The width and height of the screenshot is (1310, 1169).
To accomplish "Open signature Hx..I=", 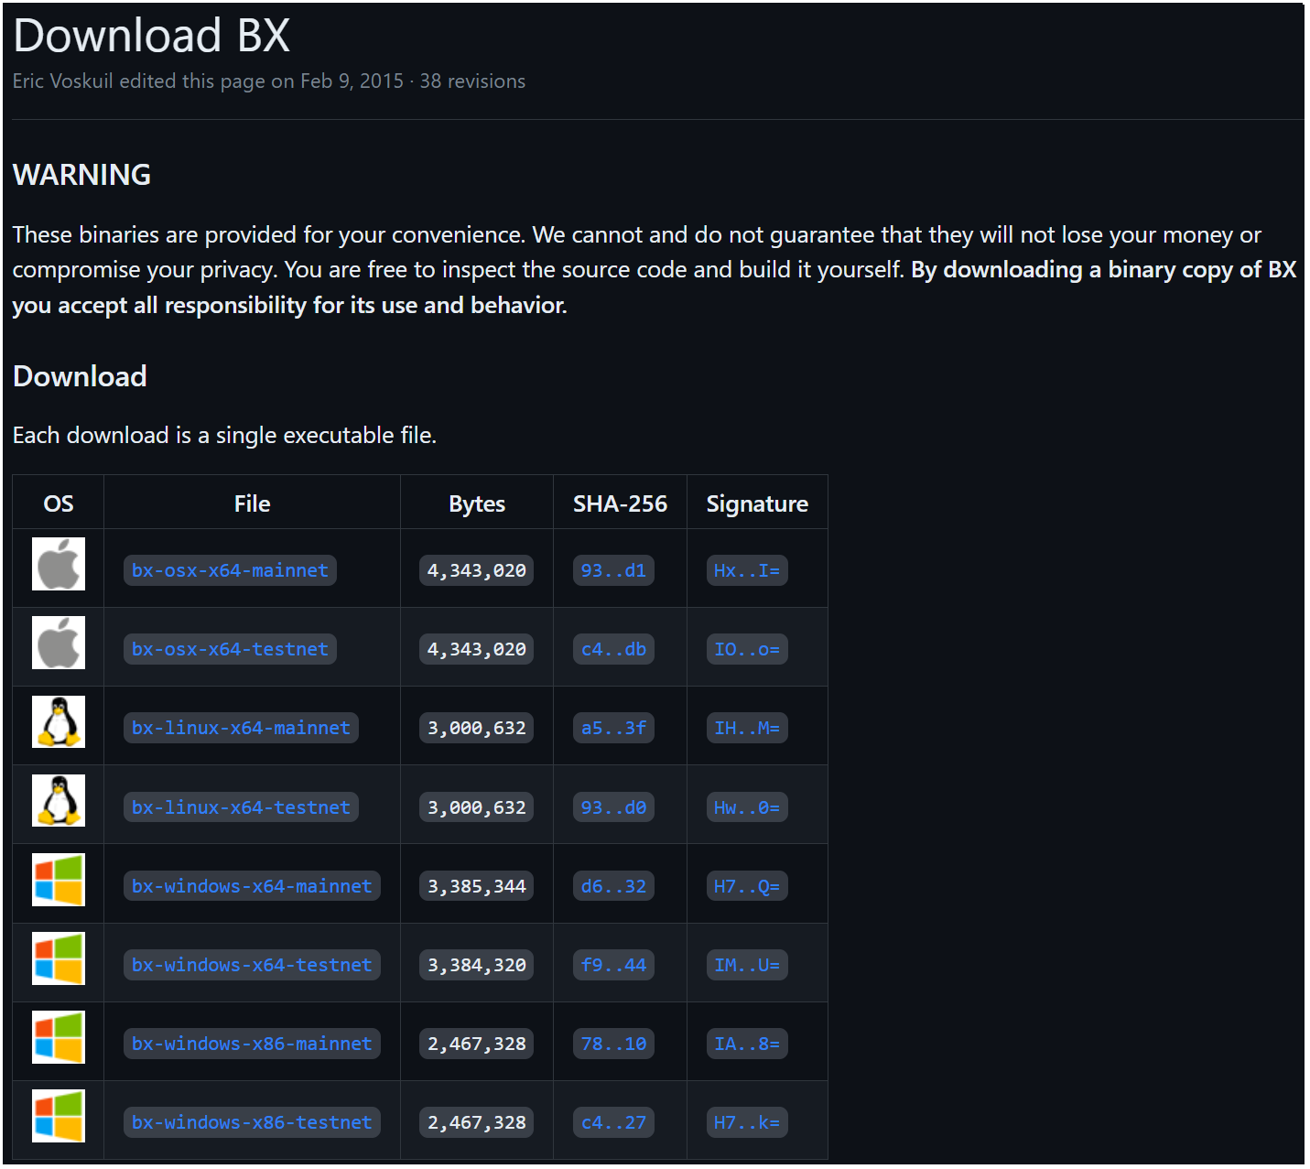I will 747,570.
